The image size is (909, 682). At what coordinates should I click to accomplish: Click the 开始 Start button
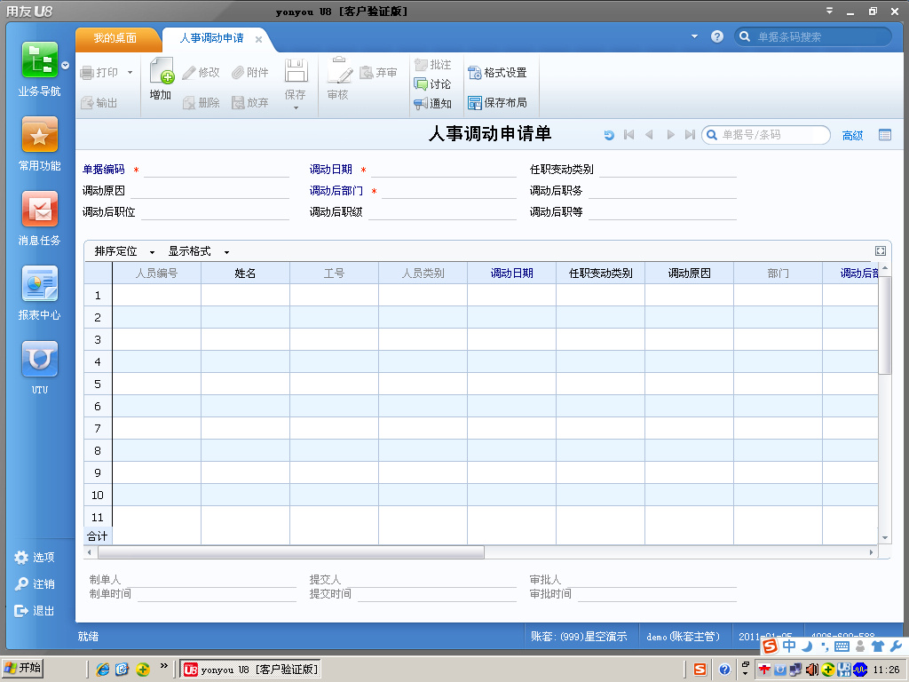[x=23, y=668]
